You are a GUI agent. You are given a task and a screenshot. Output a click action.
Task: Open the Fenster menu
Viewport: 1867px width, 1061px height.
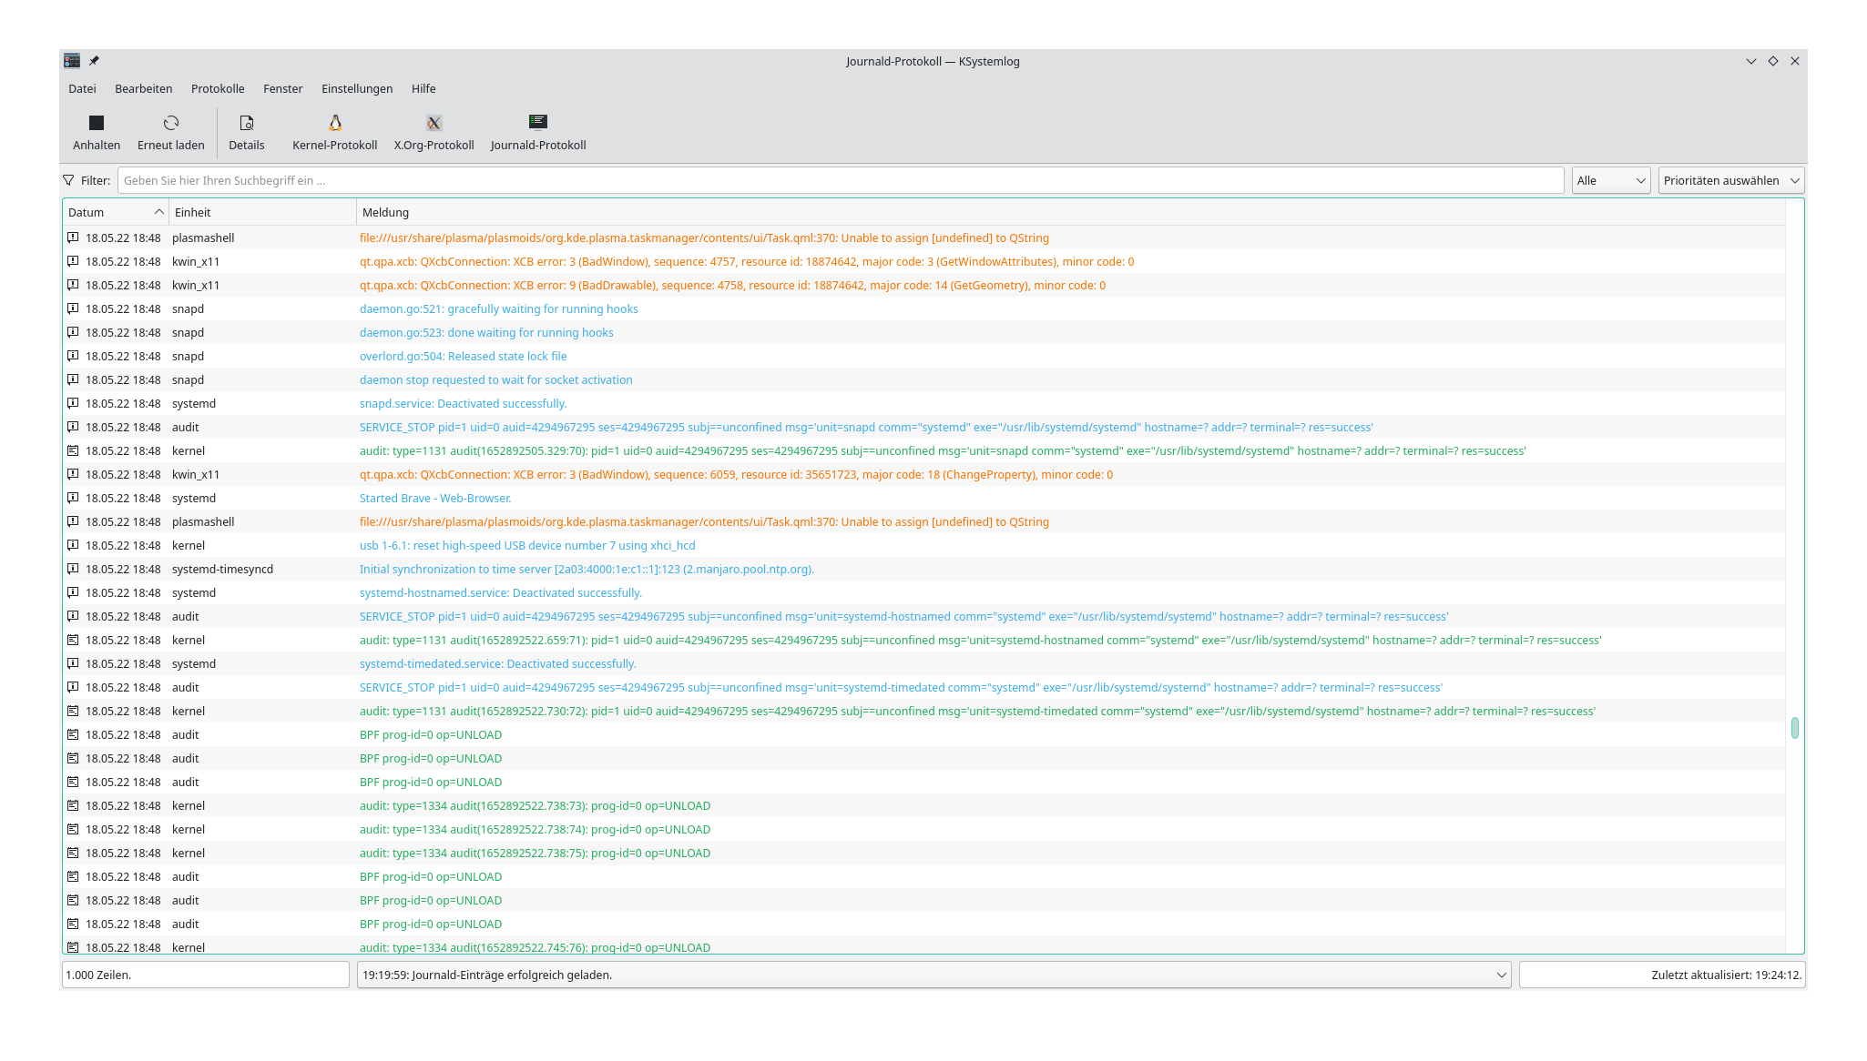point(282,88)
